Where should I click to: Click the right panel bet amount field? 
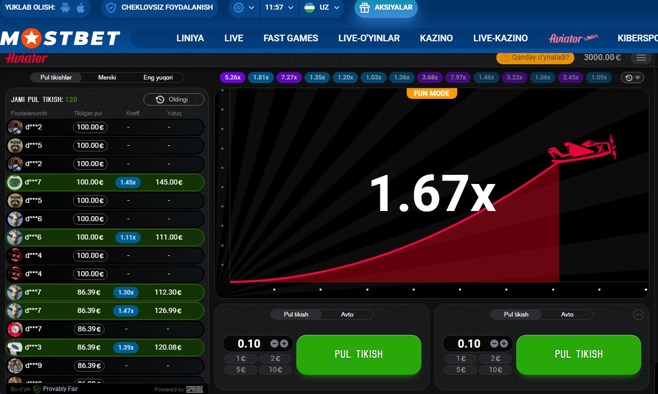click(x=469, y=344)
